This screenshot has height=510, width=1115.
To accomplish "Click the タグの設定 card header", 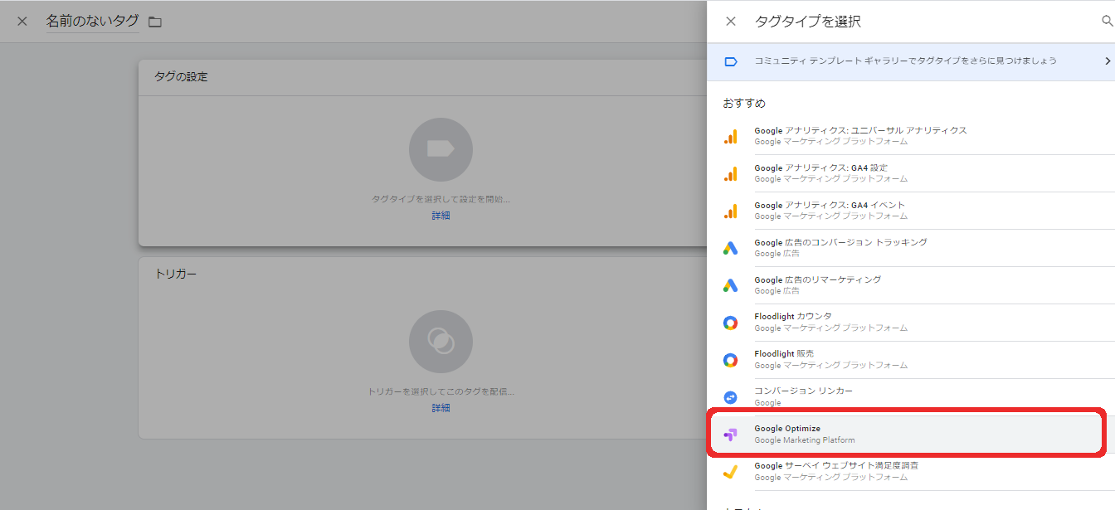I will point(423,77).
